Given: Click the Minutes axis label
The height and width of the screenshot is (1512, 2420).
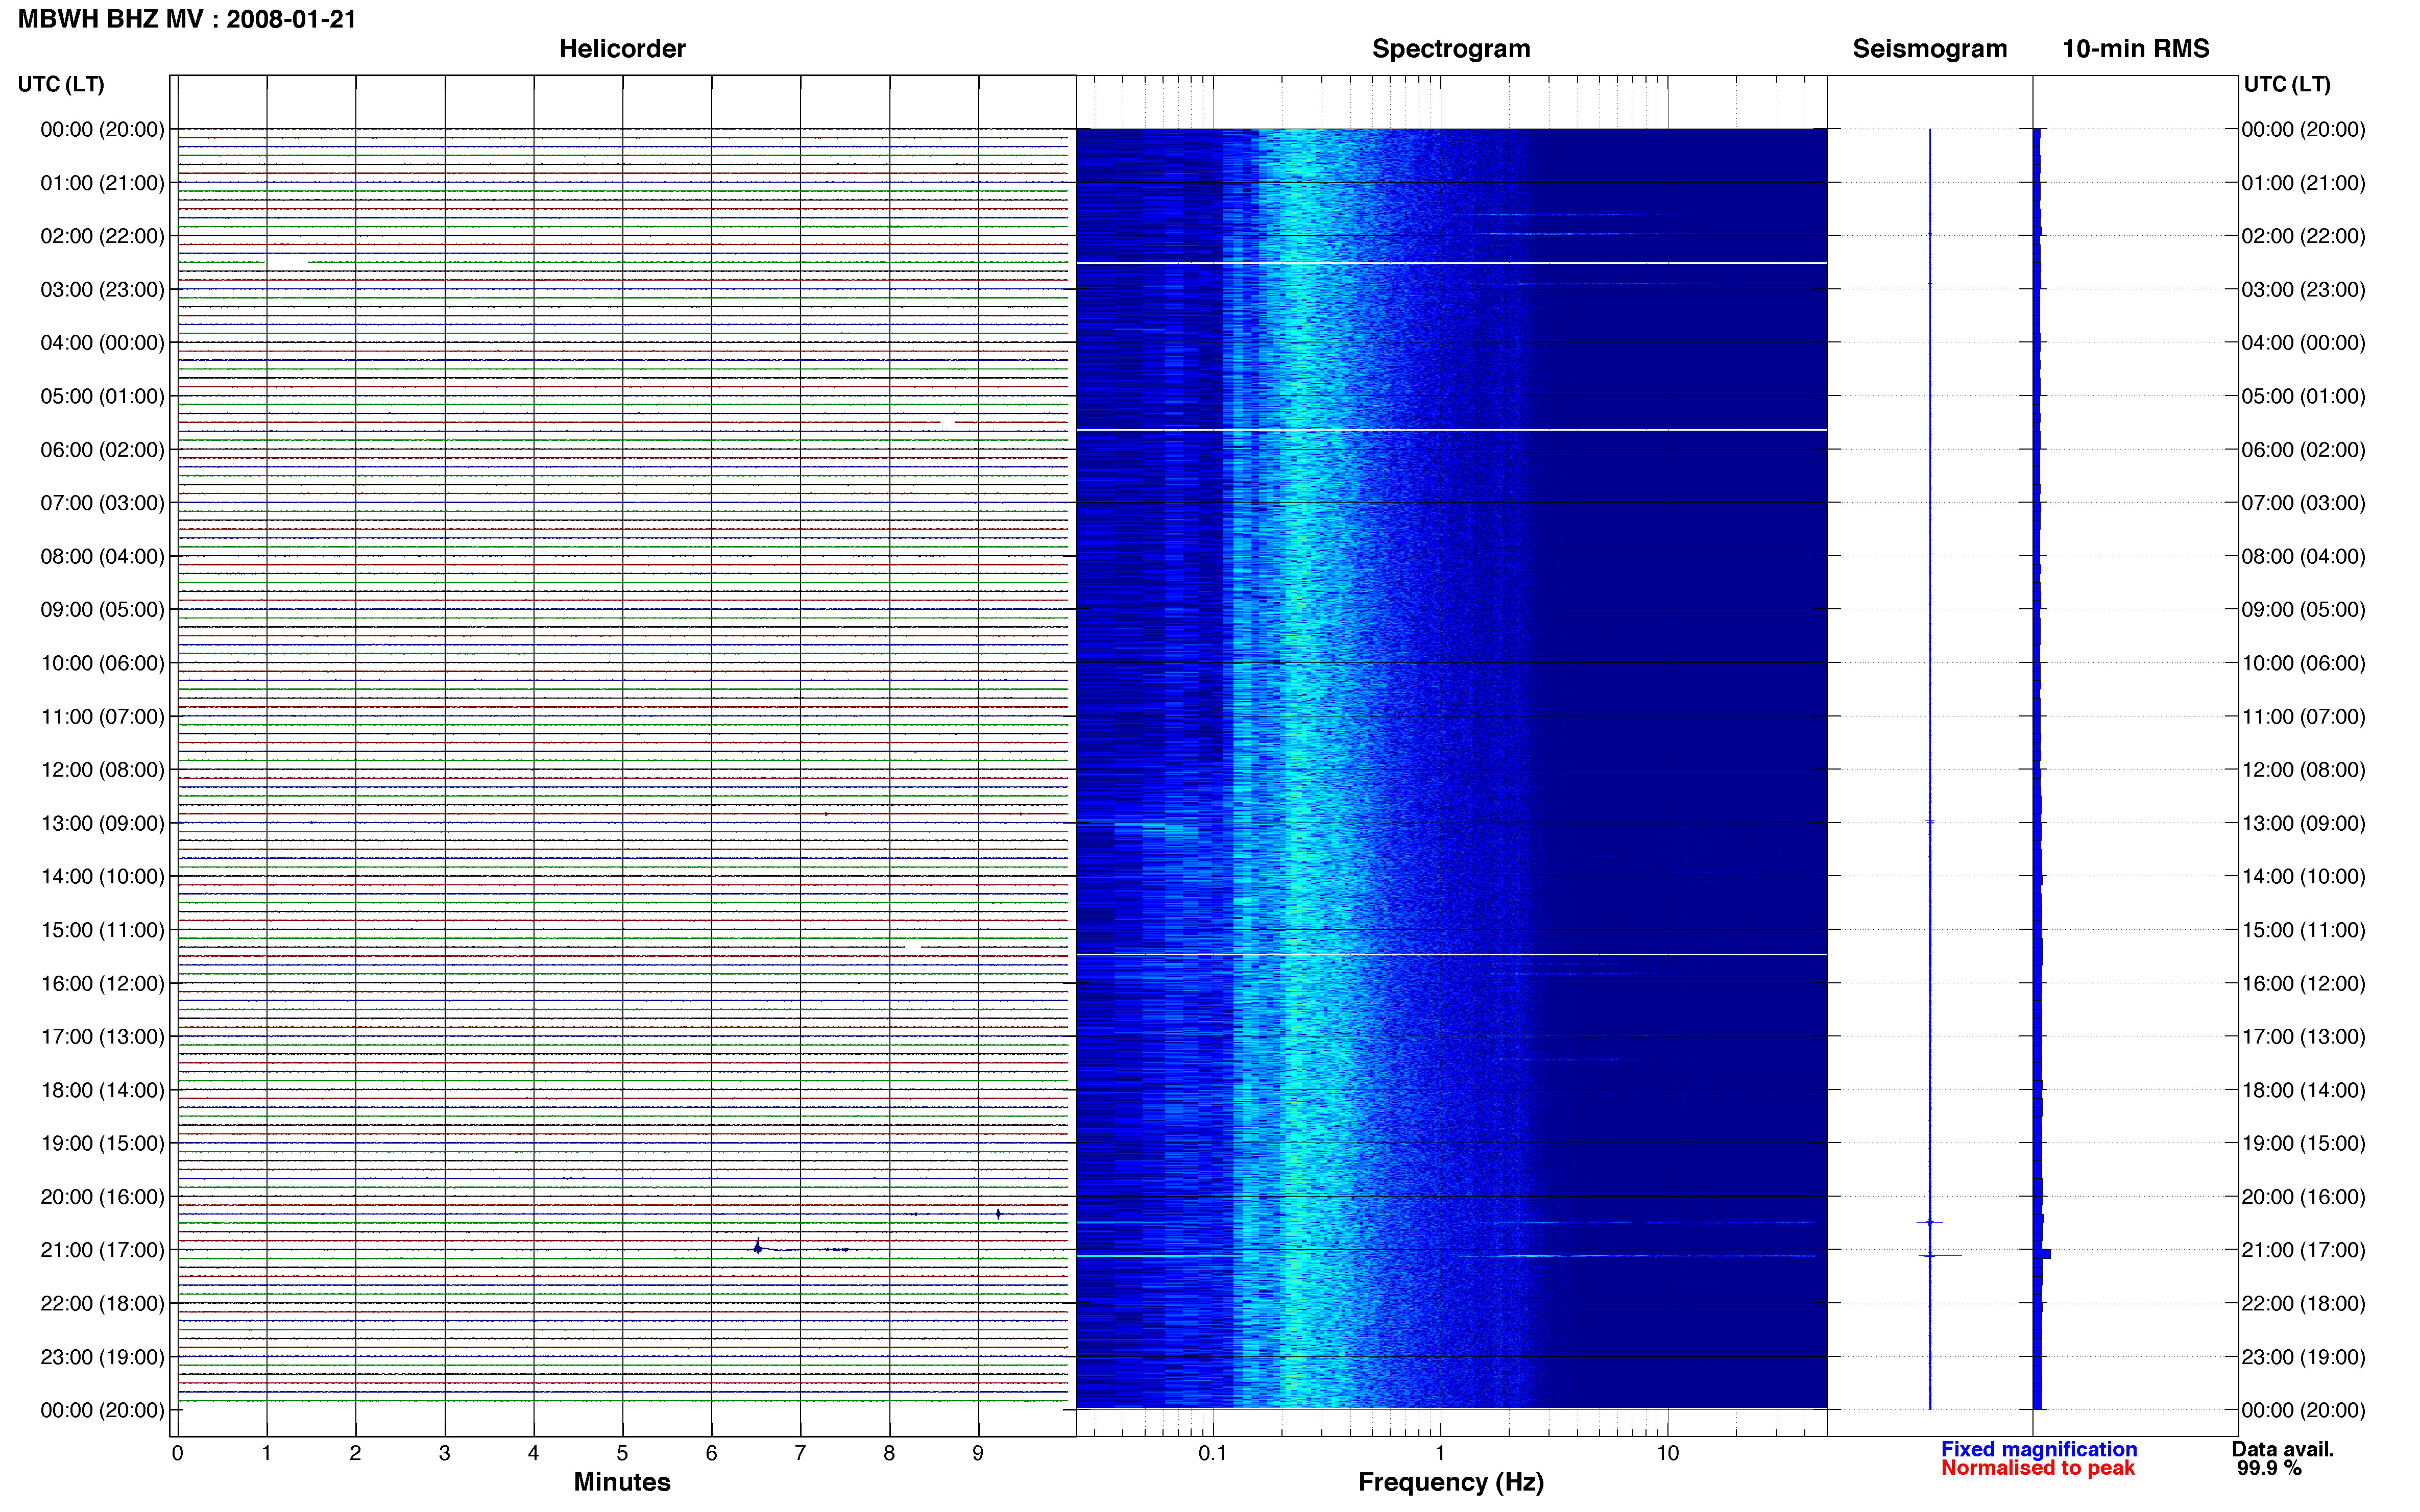Looking at the screenshot, I should (622, 1482).
